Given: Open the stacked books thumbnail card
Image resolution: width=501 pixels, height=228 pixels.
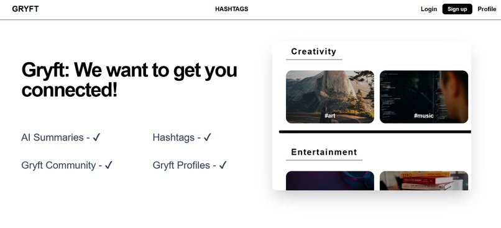Looking at the screenshot, I should point(424,181).
